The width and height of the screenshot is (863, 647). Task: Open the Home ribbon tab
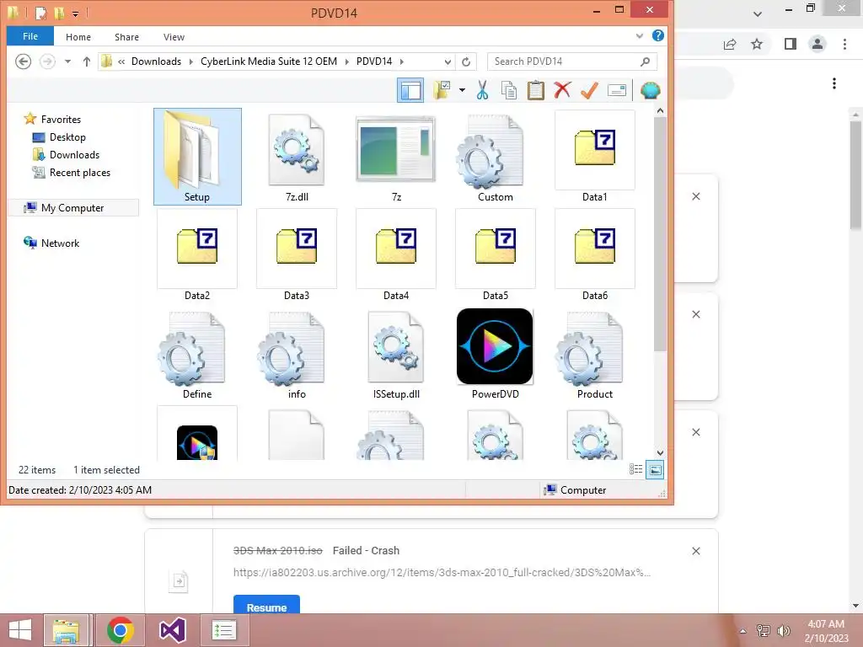(x=78, y=37)
